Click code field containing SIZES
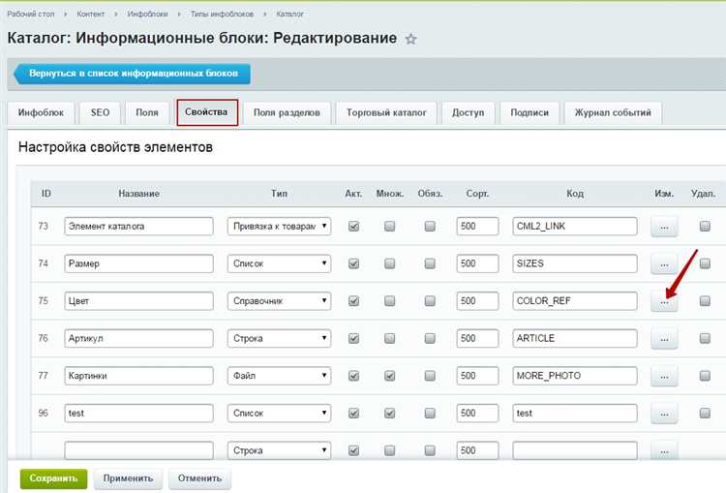Viewport: 726px width, 493px height. 575,263
